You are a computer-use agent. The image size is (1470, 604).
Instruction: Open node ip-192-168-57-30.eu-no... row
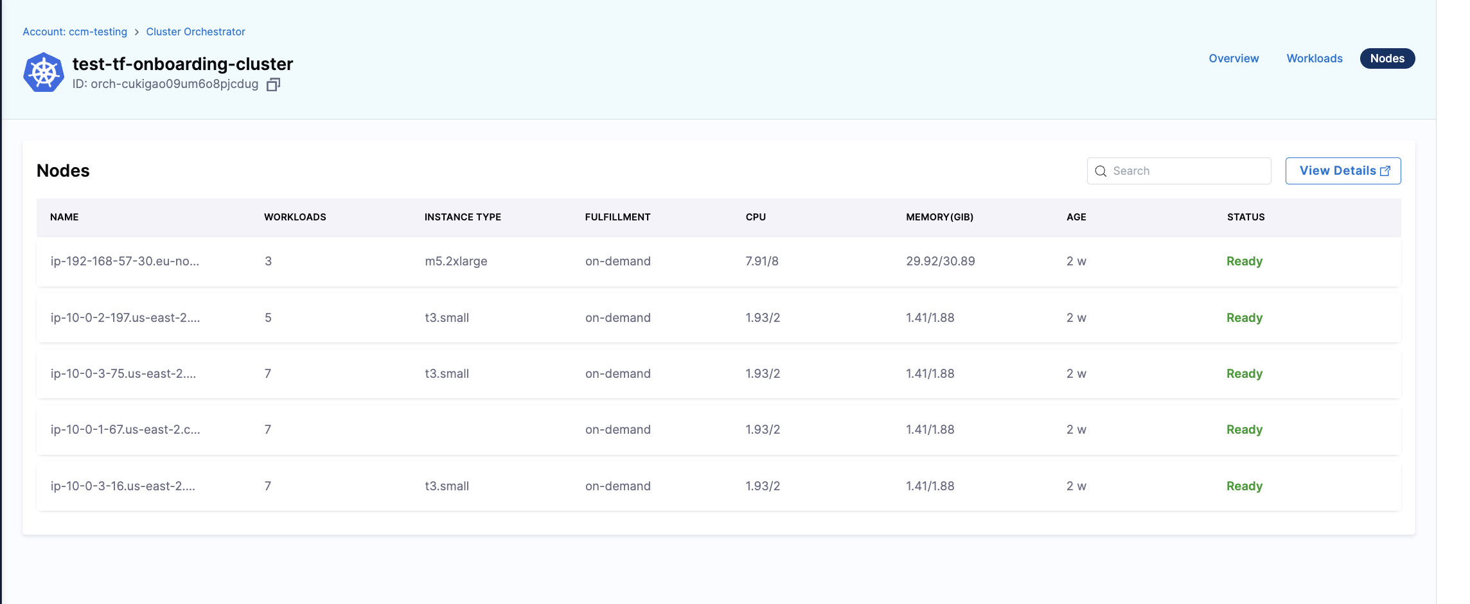[x=125, y=262]
